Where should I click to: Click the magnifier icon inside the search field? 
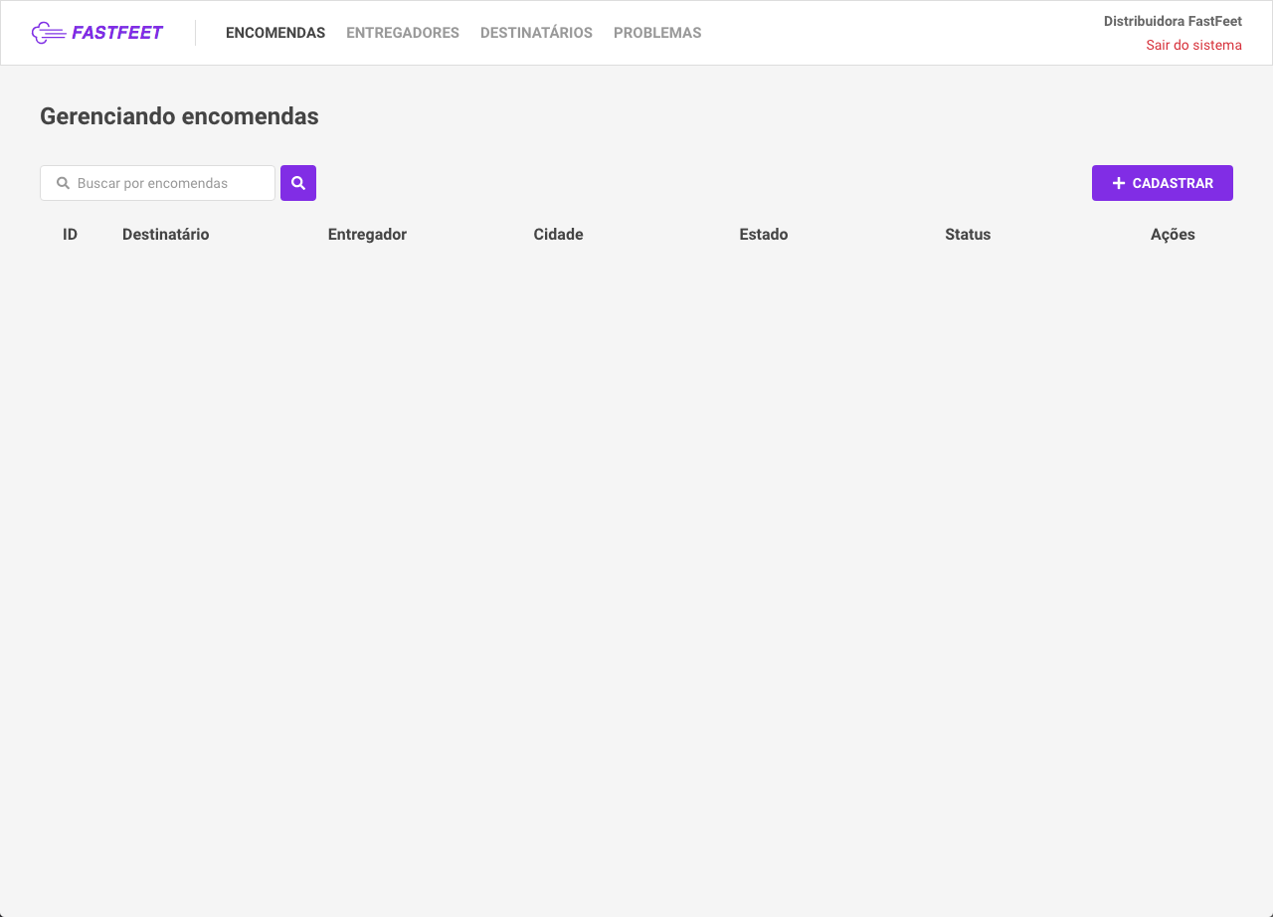click(63, 183)
